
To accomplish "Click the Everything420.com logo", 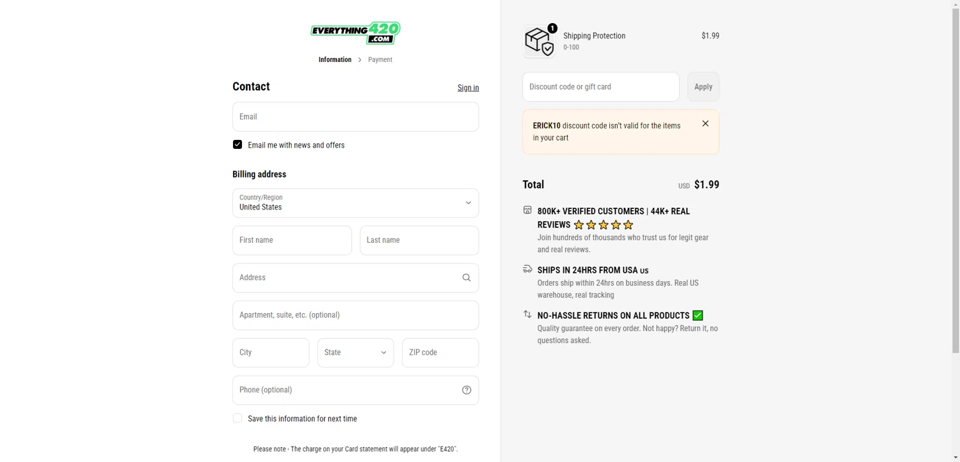I will coord(356,33).
